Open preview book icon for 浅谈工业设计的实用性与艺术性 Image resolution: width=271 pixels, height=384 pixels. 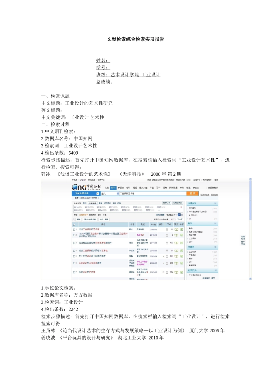point(176,251)
